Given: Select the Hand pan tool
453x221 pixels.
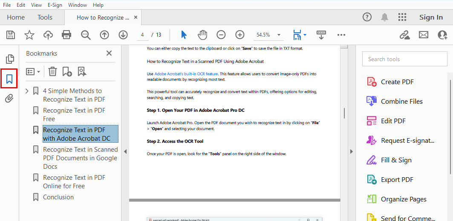Looking at the screenshot, I should (x=202, y=35).
